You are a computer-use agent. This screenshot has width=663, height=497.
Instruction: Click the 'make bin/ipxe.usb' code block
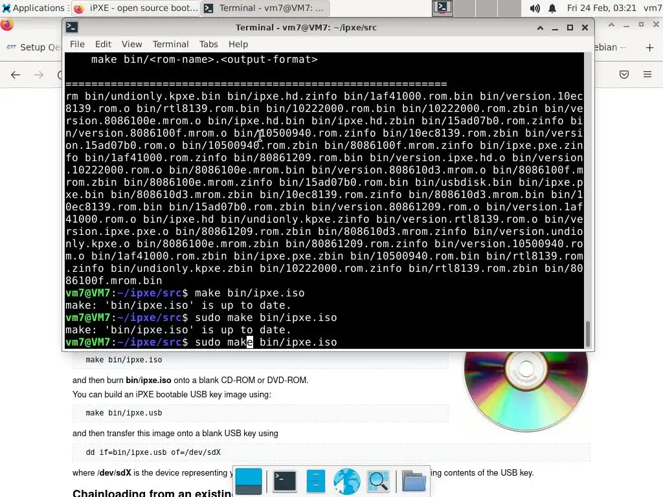coord(260,413)
